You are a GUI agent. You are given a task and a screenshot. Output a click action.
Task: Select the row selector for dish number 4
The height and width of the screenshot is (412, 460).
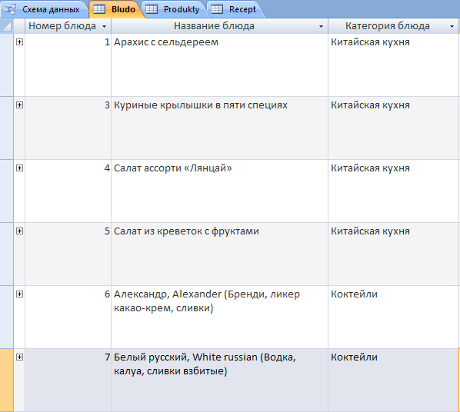coord(6,191)
